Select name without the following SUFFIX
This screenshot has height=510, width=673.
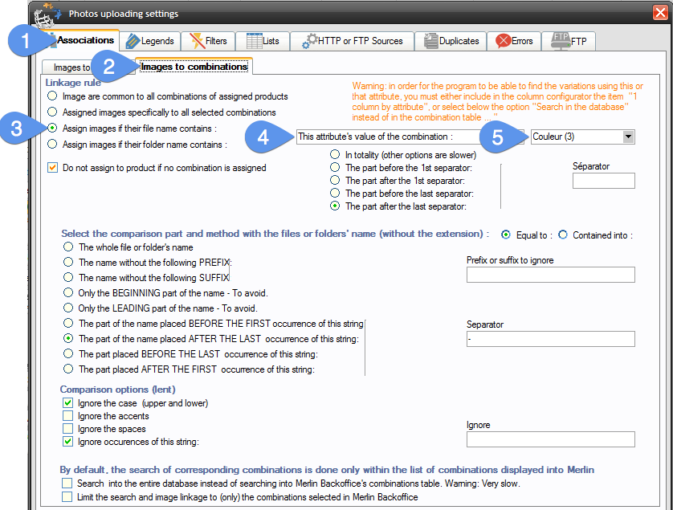68,277
